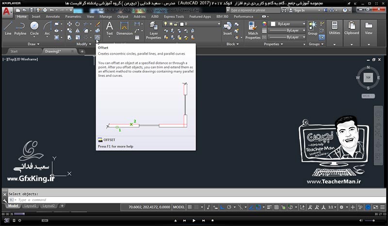The height and width of the screenshot is (226, 388).
Task: Toggle lineweight display in status bar
Action: [270, 207]
